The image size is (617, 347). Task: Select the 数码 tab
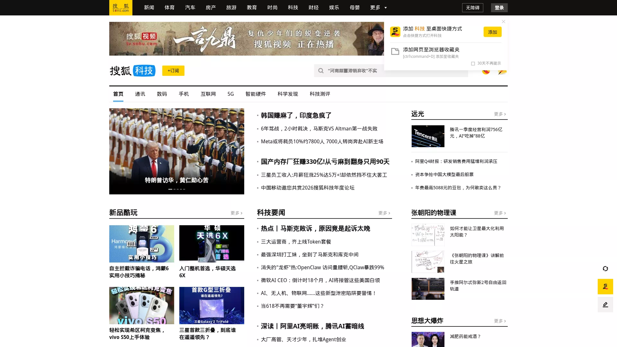point(162,94)
